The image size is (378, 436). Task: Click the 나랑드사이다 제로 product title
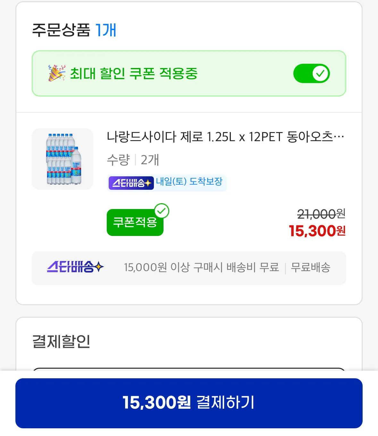pyautogui.click(x=225, y=137)
